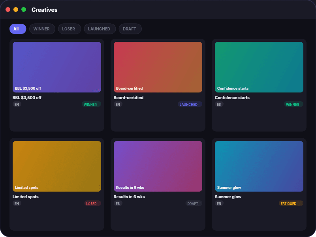The width and height of the screenshot is (316, 237).
Task: Click the Confidence starts card title
Action: (232, 98)
